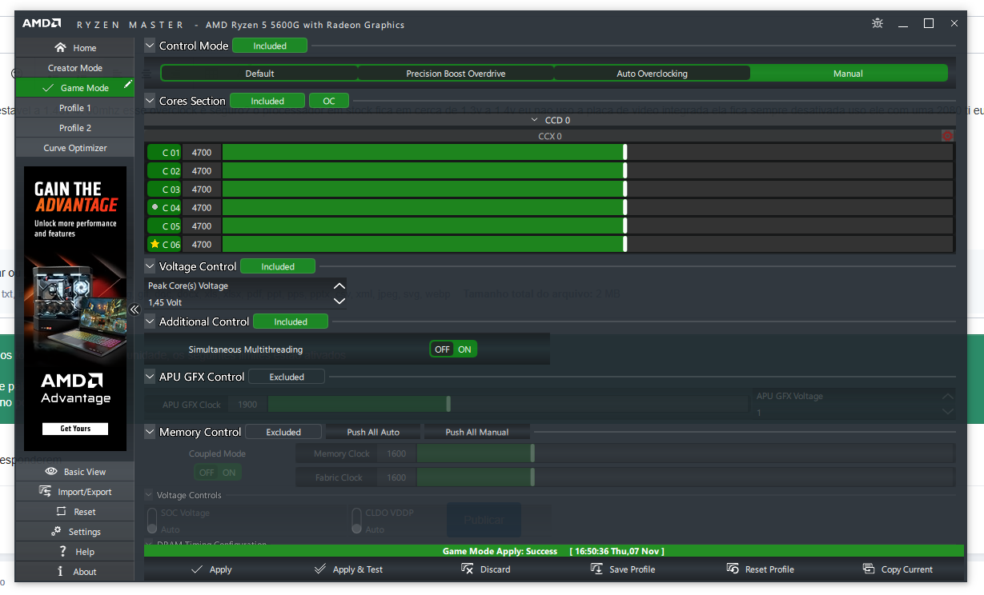Click the Push All Auto button
Screen dimensions: 984x595
coord(373,432)
